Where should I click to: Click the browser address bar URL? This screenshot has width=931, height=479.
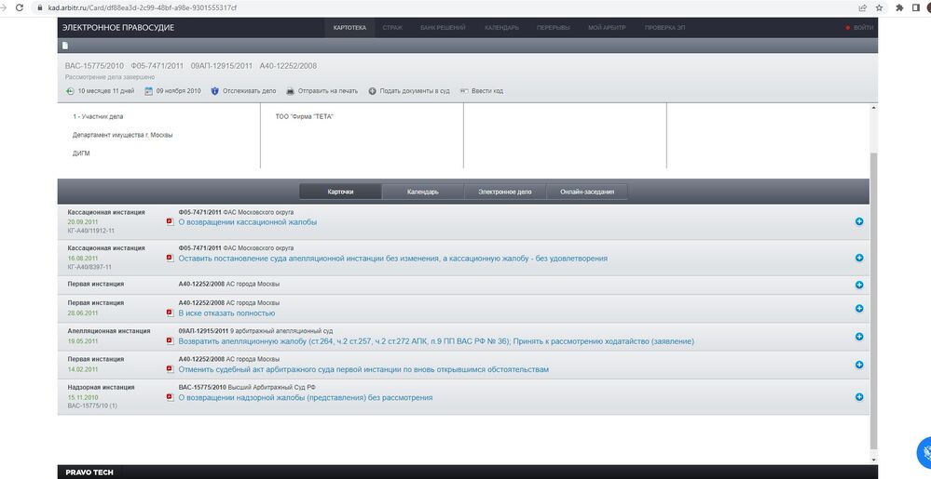(x=149, y=7)
